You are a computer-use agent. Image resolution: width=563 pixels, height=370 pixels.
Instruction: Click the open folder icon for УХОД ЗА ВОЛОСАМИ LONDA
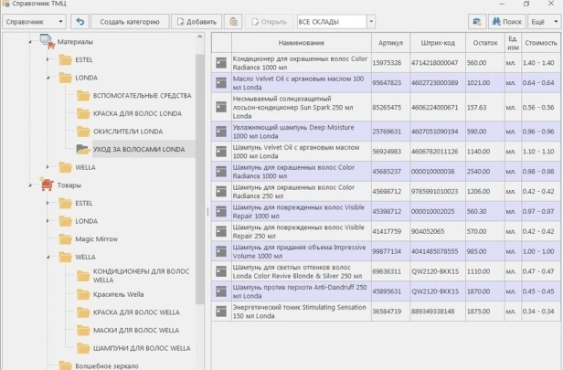coord(83,149)
